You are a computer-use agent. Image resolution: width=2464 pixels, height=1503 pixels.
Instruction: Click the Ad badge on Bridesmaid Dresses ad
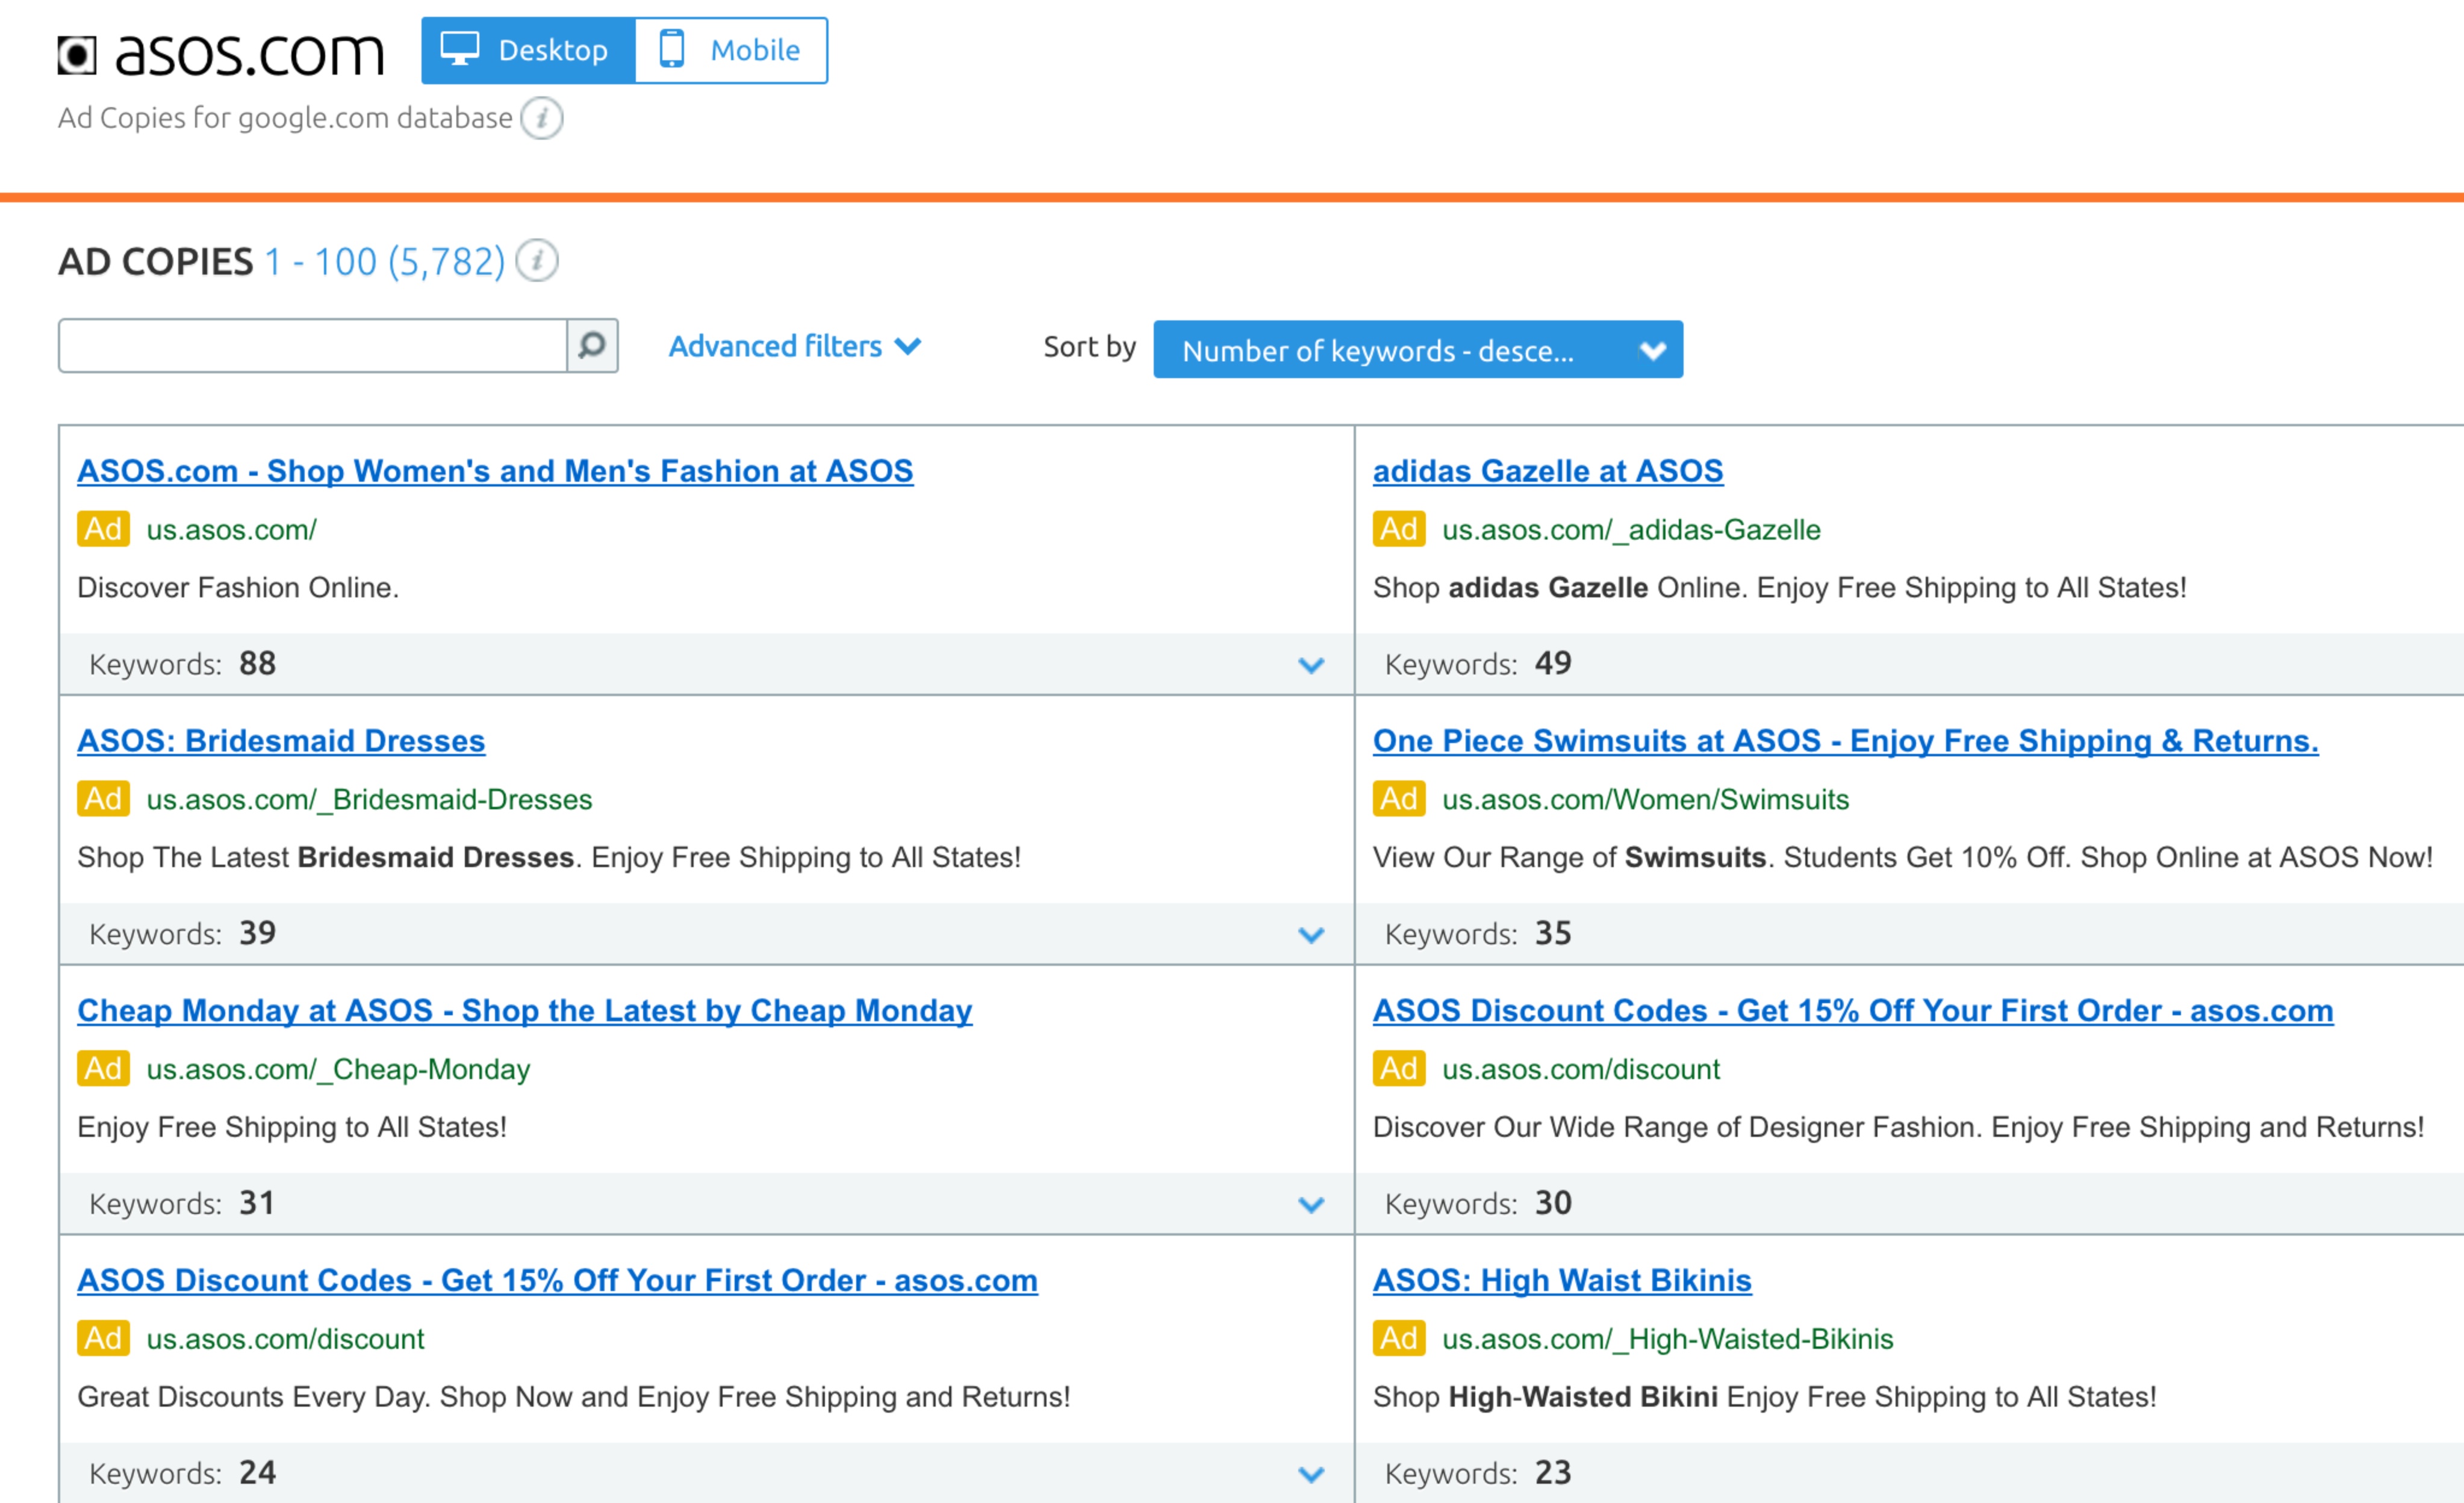103,799
